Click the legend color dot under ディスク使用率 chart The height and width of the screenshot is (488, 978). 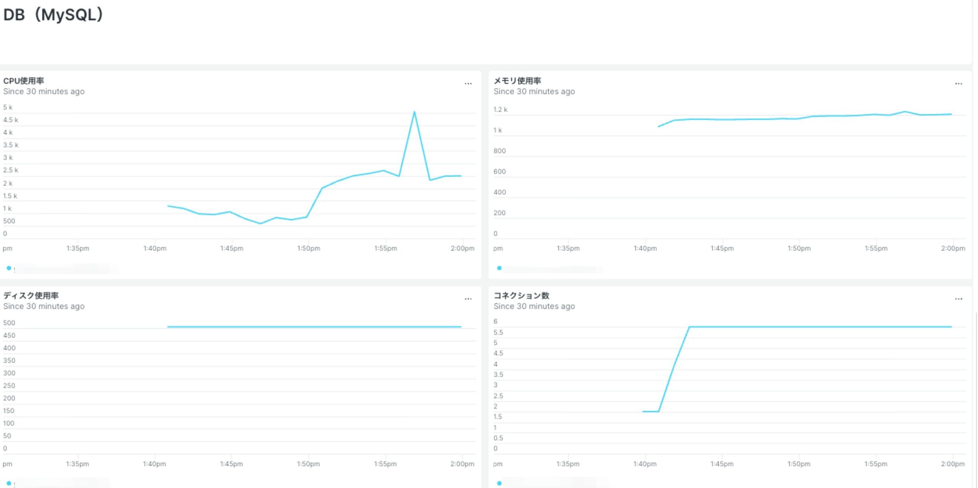click(8, 483)
